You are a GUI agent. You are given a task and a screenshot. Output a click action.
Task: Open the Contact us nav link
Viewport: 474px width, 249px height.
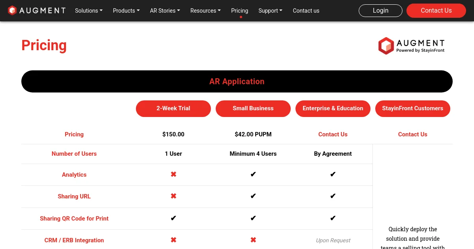[306, 11]
